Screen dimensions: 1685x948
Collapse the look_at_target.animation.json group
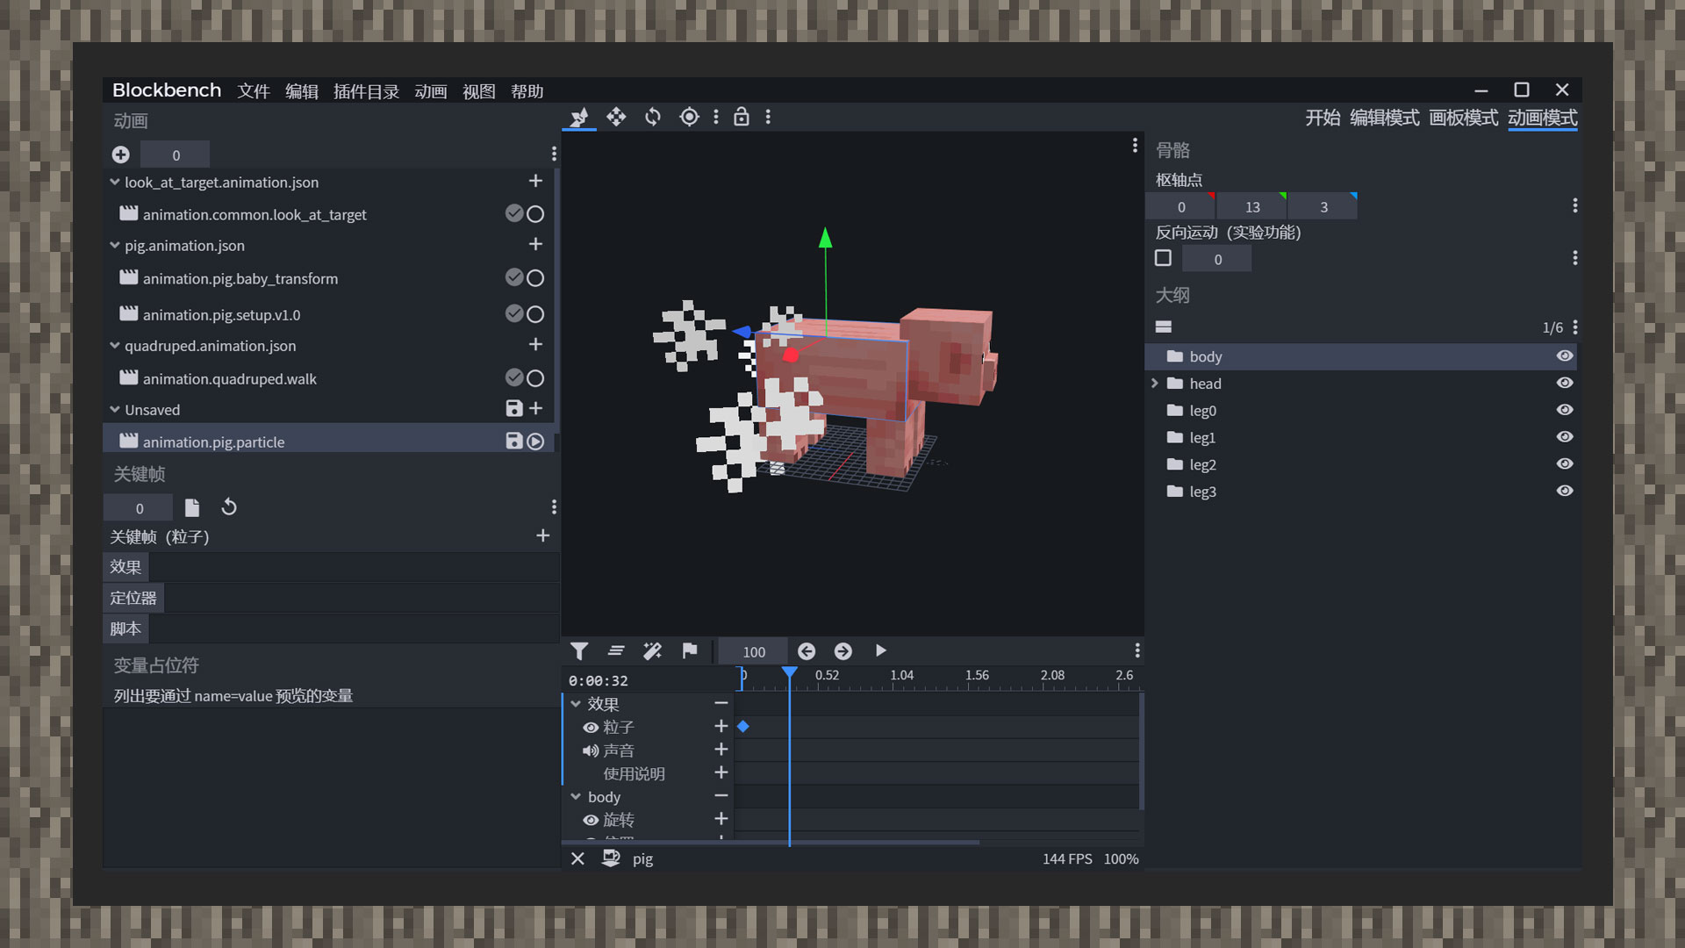[x=115, y=182]
